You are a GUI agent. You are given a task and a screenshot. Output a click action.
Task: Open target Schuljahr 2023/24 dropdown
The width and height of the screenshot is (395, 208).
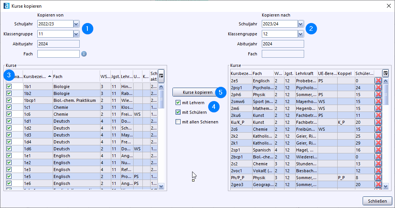[x=301, y=24]
